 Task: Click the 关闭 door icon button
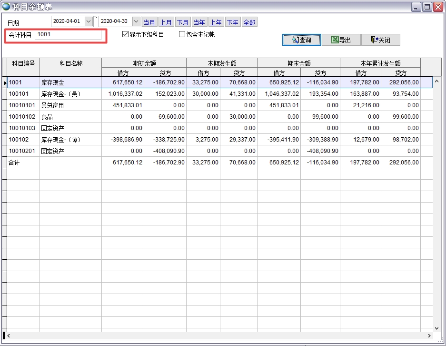click(x=380, y=40)
